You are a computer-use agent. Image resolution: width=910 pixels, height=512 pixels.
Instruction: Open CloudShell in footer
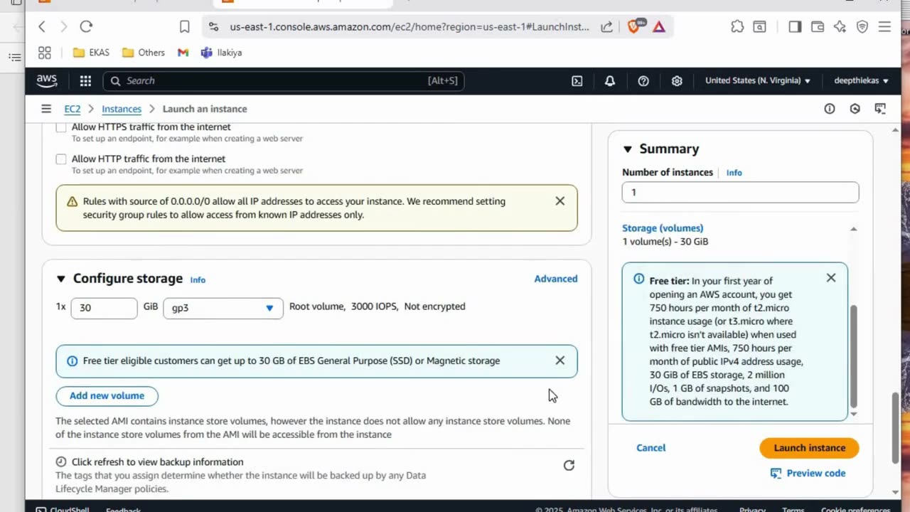[x=61, y=509]
